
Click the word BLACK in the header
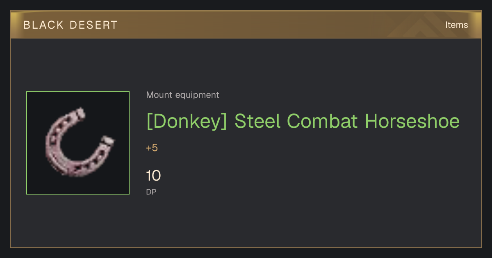[x=43, y=25]
